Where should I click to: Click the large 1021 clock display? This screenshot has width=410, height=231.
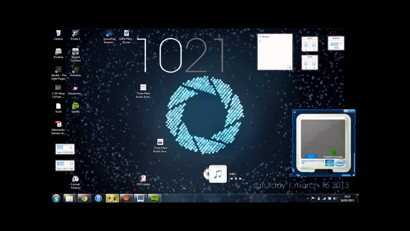[x=182, y=55]
